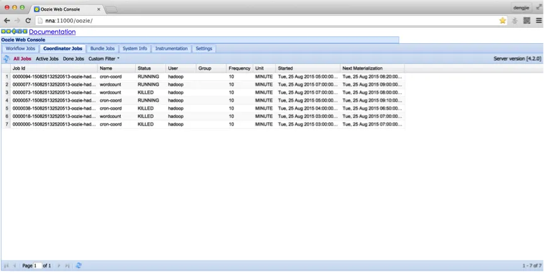Image resolution: width=544 pixels, height=273 pixels.
Task: Open a new browser tab
Action: [111, 9]
